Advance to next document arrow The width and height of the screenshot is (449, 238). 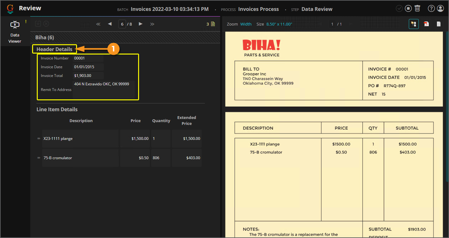(x=141, y=24)
